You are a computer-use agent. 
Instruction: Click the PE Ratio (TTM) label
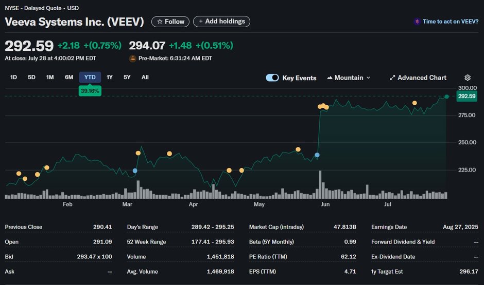coord(268,257)
